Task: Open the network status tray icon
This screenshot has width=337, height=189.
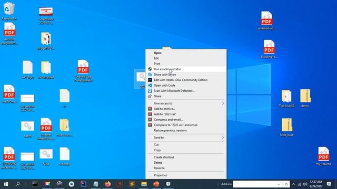Action: [300, 184]
